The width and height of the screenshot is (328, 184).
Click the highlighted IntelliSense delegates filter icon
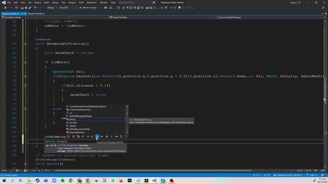(97, 136)
